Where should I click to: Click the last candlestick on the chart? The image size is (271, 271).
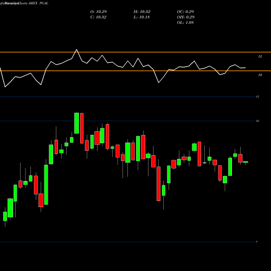point(246,162)
